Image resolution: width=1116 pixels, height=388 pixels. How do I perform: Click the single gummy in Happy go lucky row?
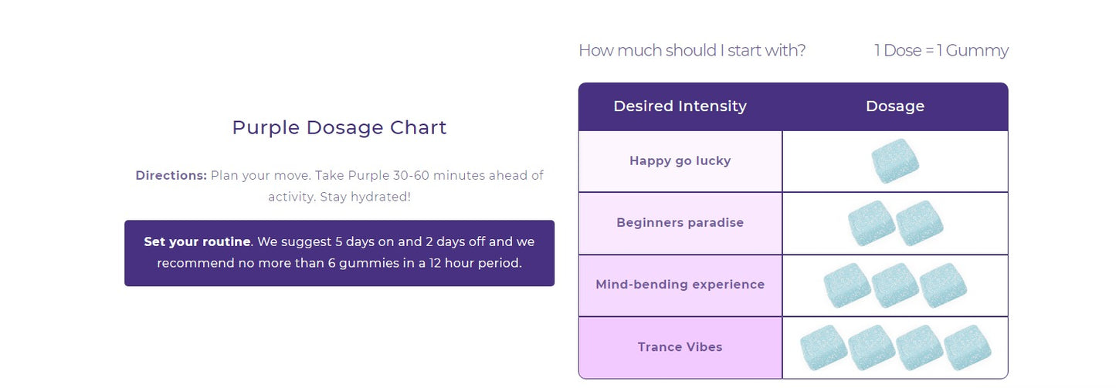click(895, 161)
